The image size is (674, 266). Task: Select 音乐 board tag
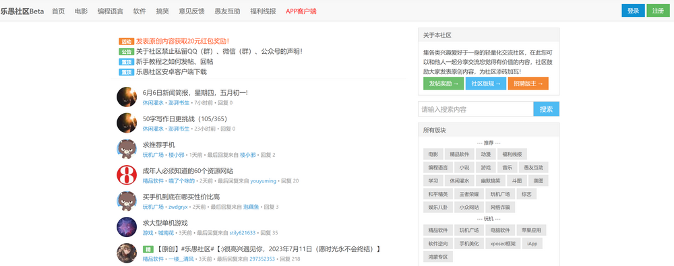pyautogui.click(x=508, y=168)
